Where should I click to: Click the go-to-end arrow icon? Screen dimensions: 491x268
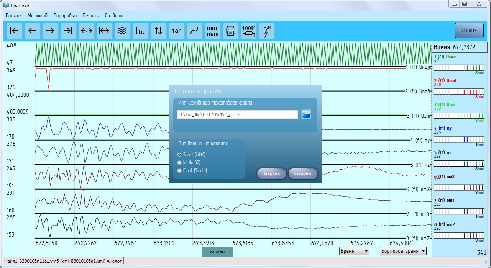coord(68,31)
